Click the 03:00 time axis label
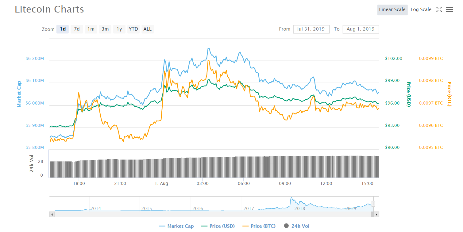Image resolution: width=463 pixels, height=232 pixels. click(x=203, y=183)
